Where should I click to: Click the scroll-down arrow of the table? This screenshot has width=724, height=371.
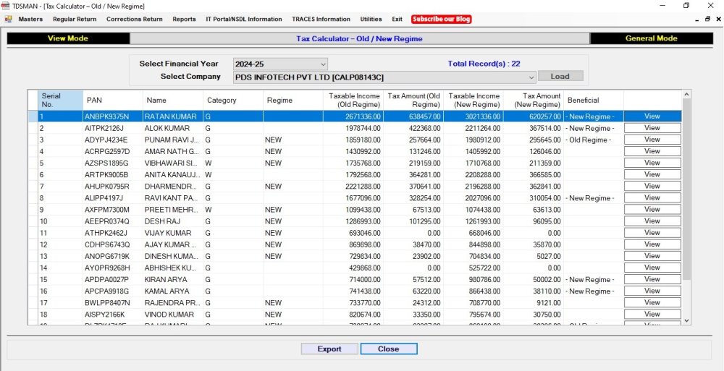686,320
